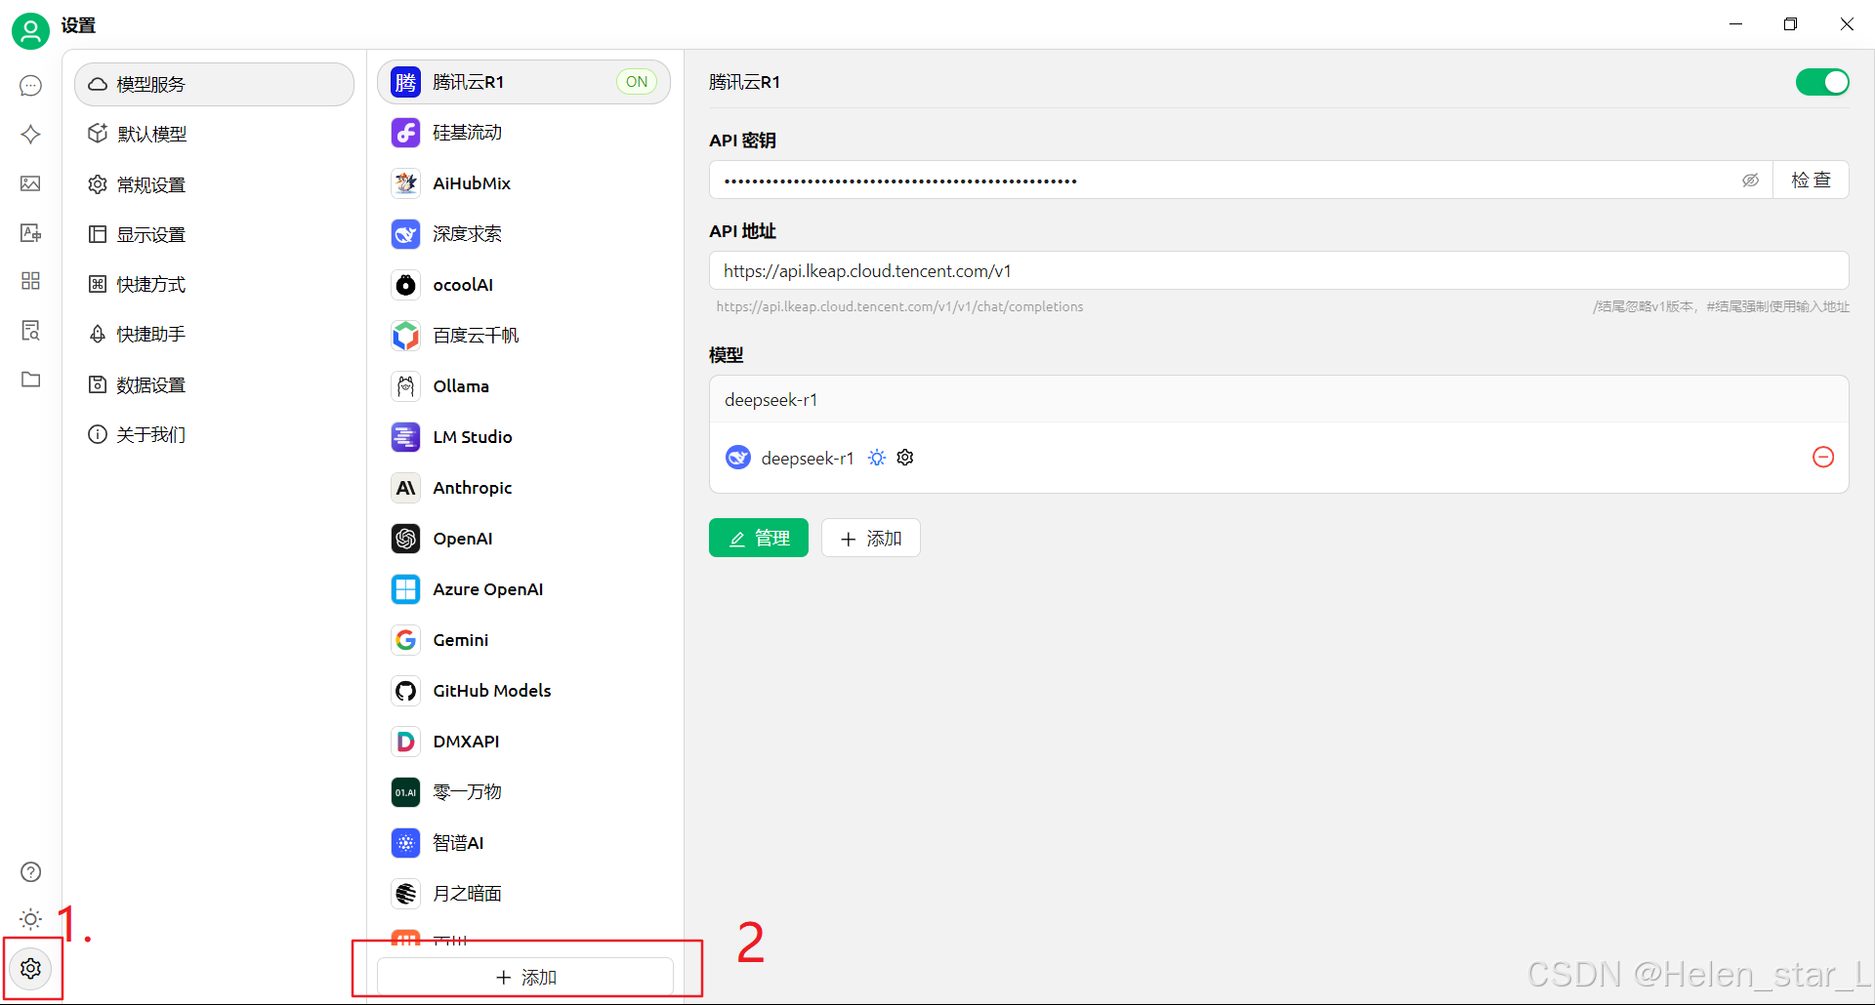Open 快捷助手 settings section
The width and height of the screenshot is (1875, 1005).
(x=214, y=334)
